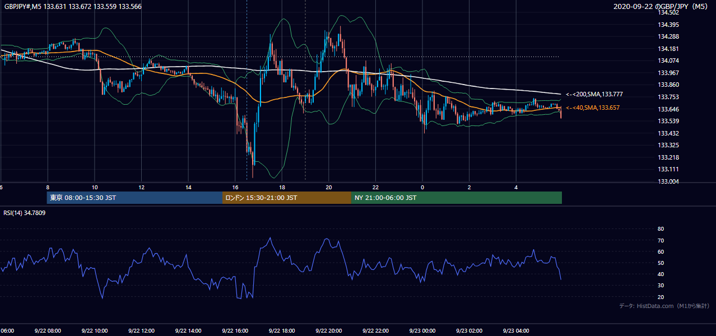The height and width of the screenshot is (336, 716).
Task: Click the 9/22 16:00 date label
Action: (x=235, y=330)
